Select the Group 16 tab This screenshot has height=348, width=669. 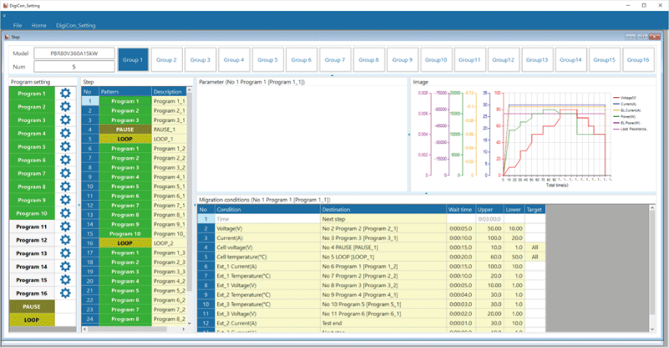(x=638, y=59)
